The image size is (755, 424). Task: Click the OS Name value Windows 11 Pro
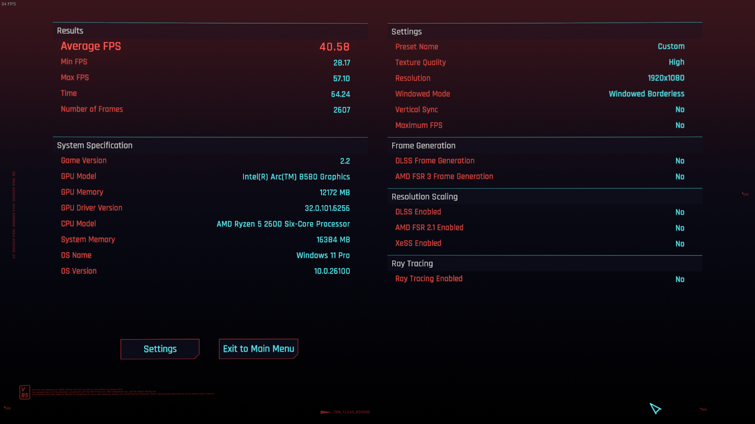(323, 255)
